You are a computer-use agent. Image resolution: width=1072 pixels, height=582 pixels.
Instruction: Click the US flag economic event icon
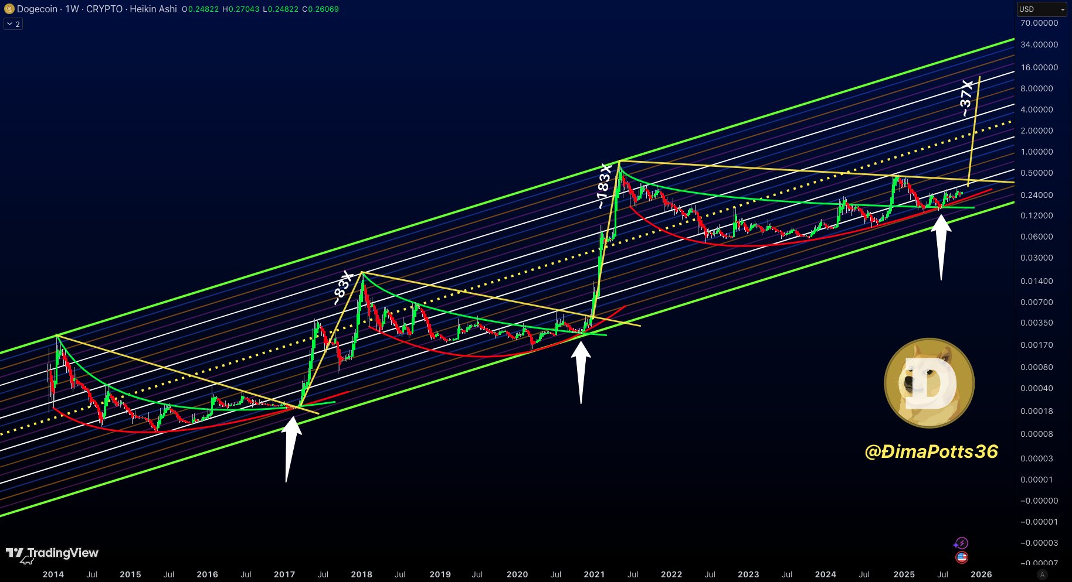coord(961,557)
